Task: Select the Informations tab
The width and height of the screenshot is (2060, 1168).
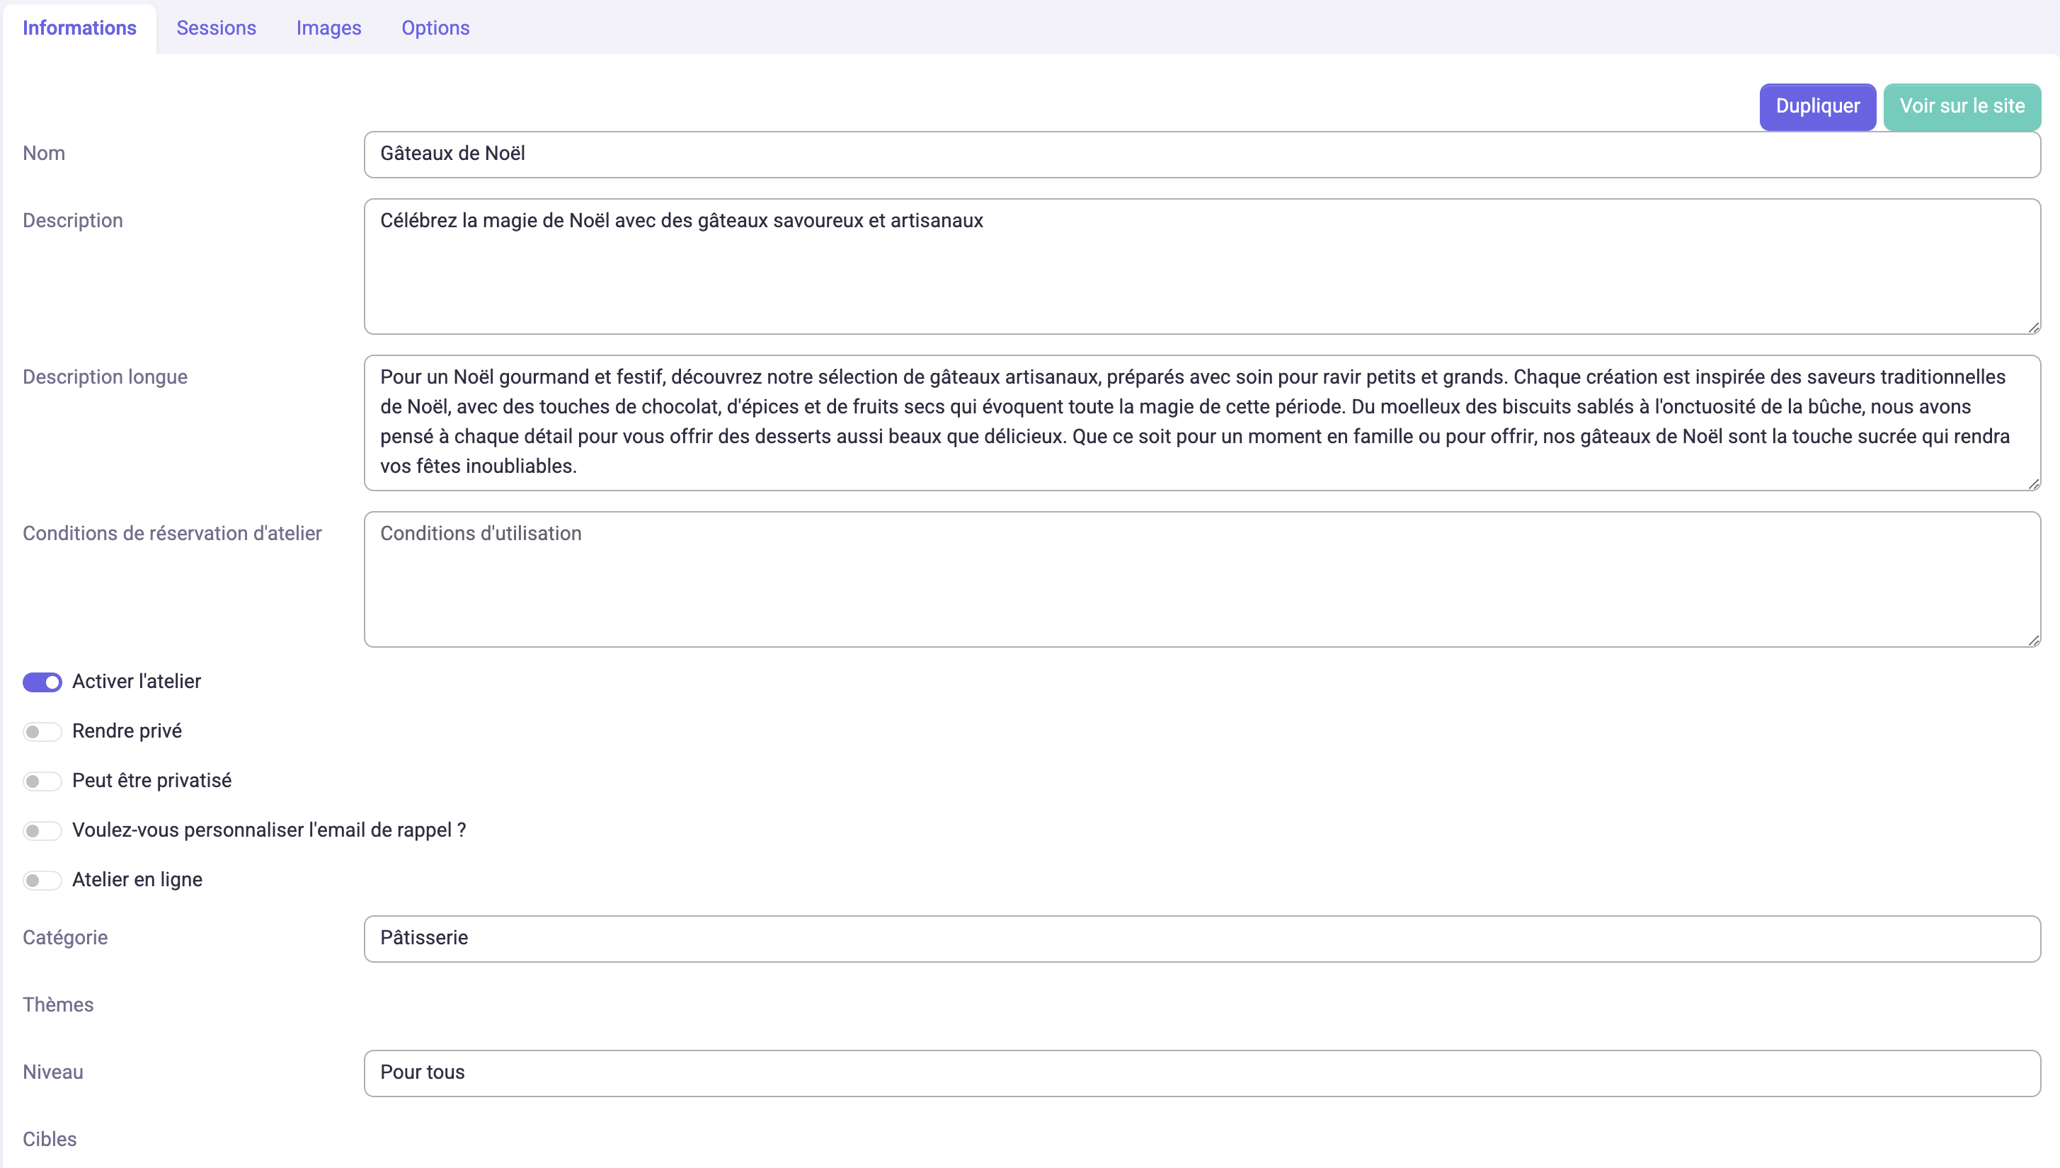Action: 79,28
